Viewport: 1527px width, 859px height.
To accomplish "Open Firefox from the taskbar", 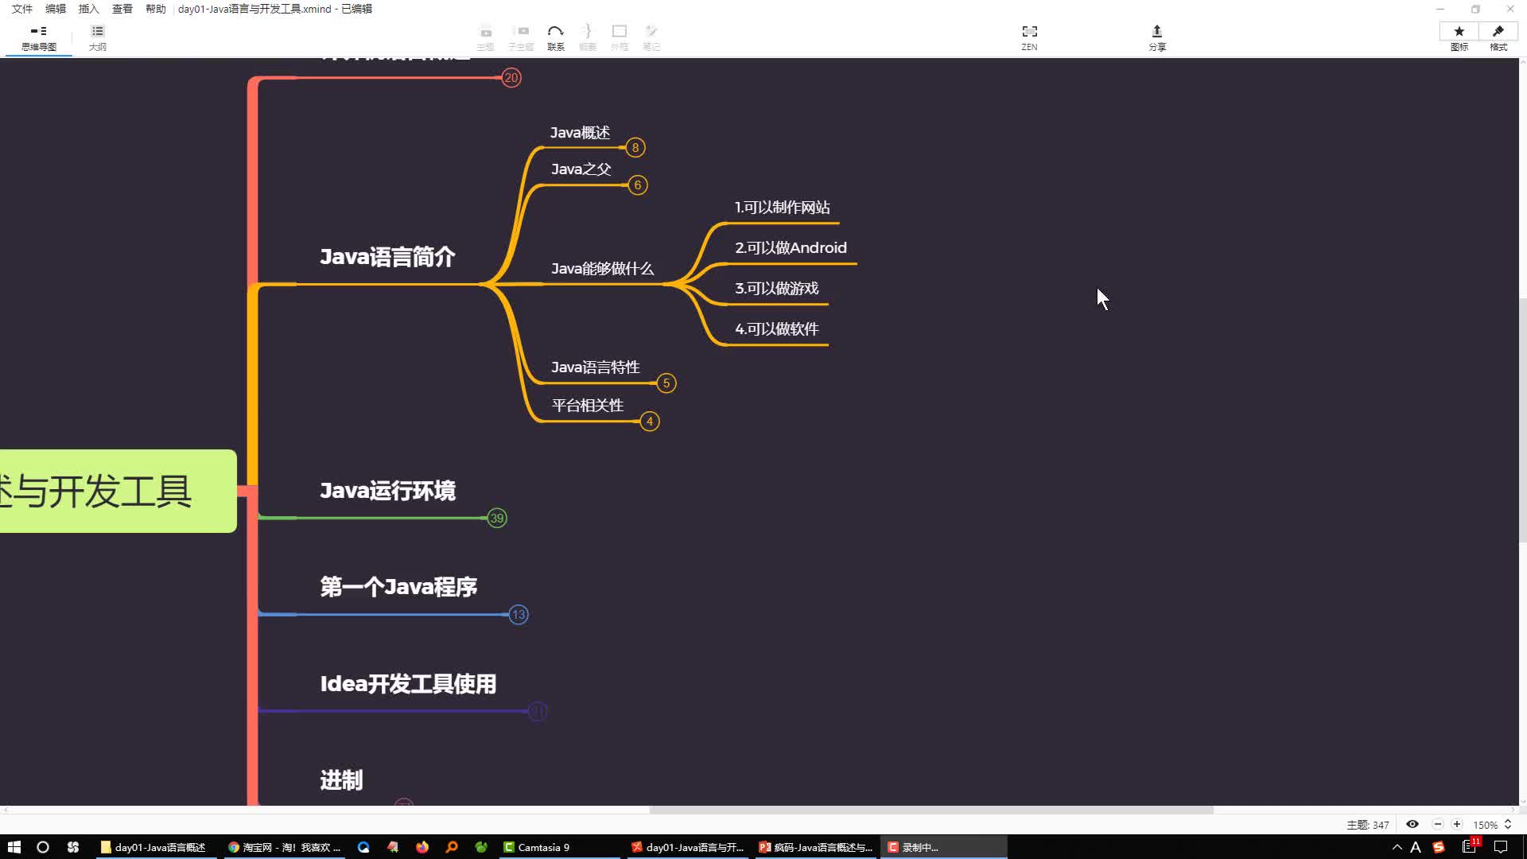I will [x=422, y=847].
